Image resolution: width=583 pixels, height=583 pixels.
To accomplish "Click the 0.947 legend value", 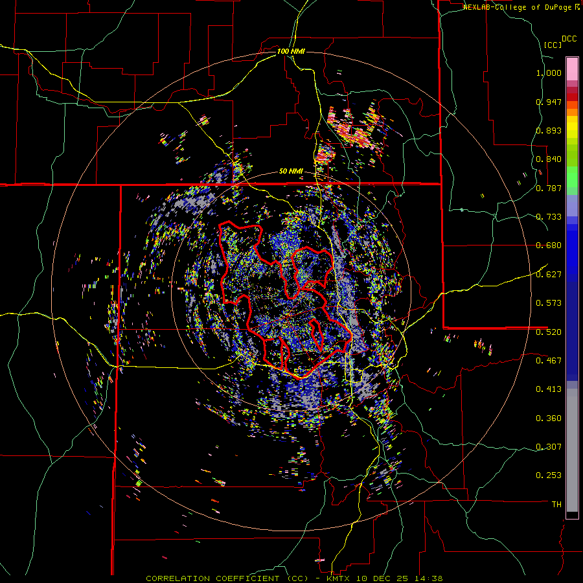I will [x=549, y=102].
